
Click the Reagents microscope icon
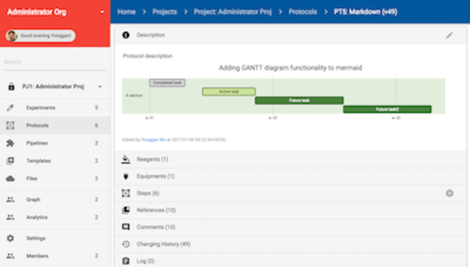(x=126, y=159)
